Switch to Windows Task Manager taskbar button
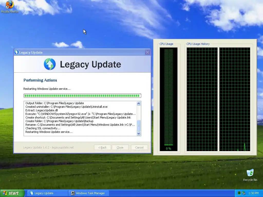This screenshot has width=263, height=197. [89, 193]
